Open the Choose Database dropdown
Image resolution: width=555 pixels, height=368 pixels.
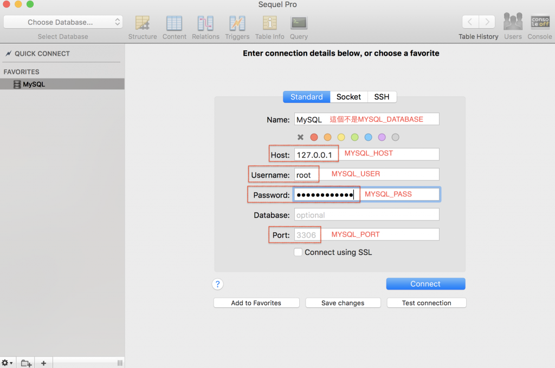(63, 22)
